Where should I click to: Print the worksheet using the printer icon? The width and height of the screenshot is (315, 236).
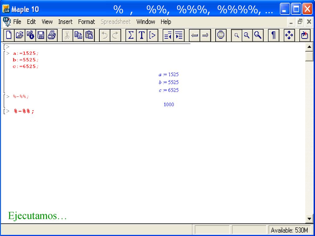52,35
